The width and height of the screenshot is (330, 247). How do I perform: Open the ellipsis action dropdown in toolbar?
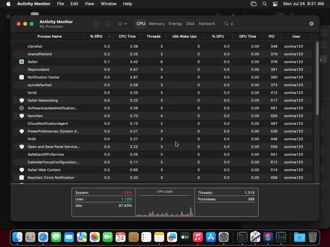[123, 24]
